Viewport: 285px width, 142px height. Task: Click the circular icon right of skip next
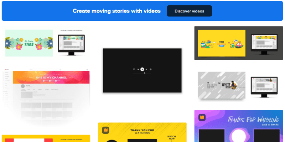click(x=150, y=69)
